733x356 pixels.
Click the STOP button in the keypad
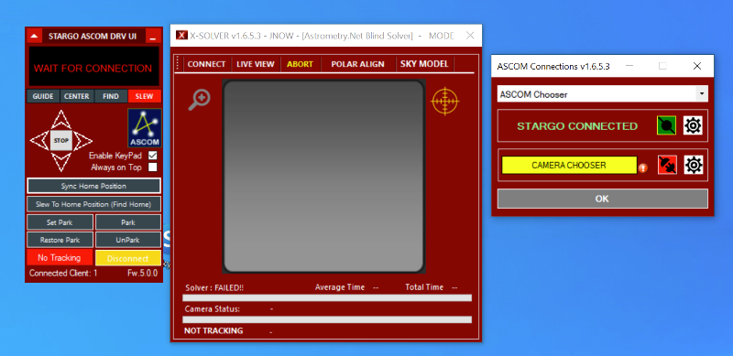61,140
